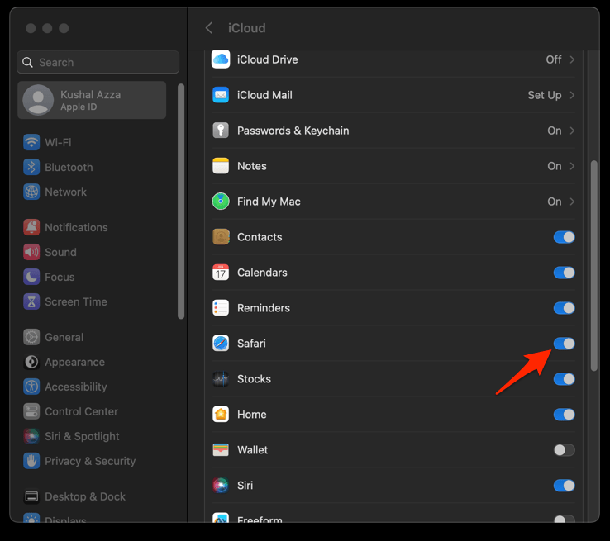Screen dimensions: 610x541
Task: Click the Contacts app icon
Action: pos(221,237)
